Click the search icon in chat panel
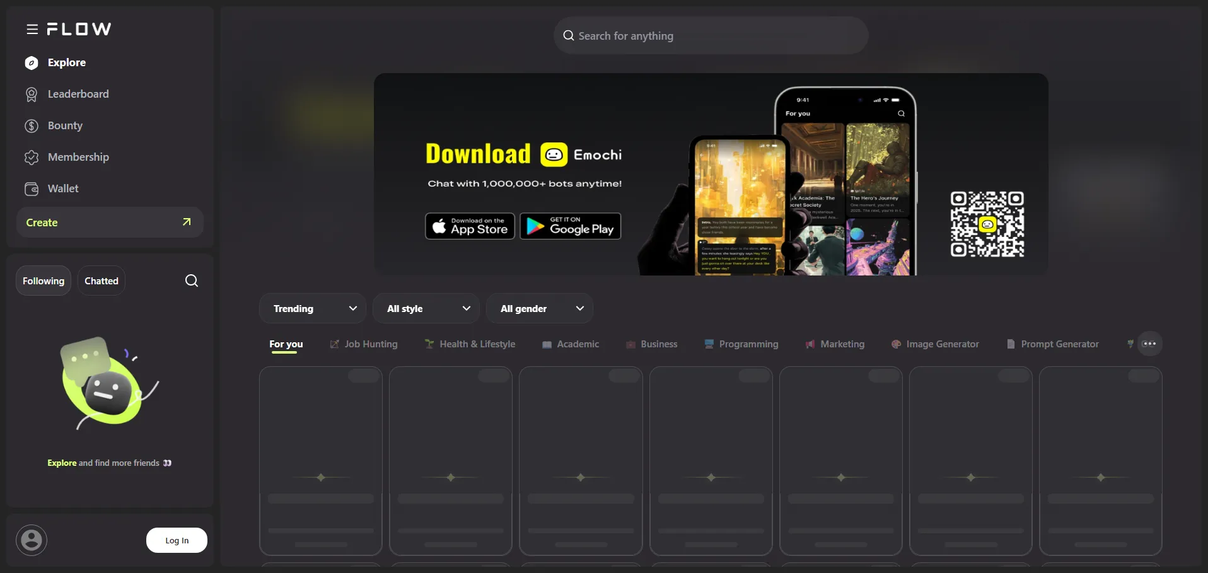 192,281
